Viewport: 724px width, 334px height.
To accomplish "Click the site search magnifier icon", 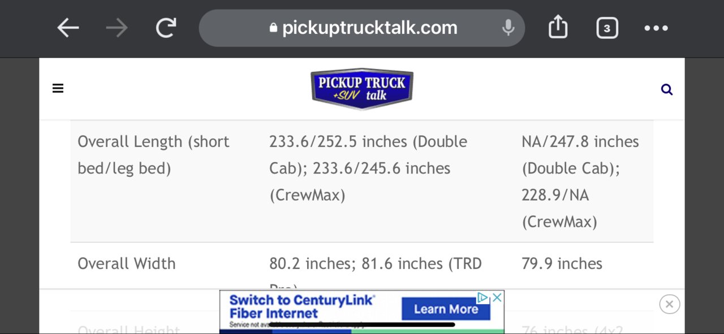I will point(667,89).
